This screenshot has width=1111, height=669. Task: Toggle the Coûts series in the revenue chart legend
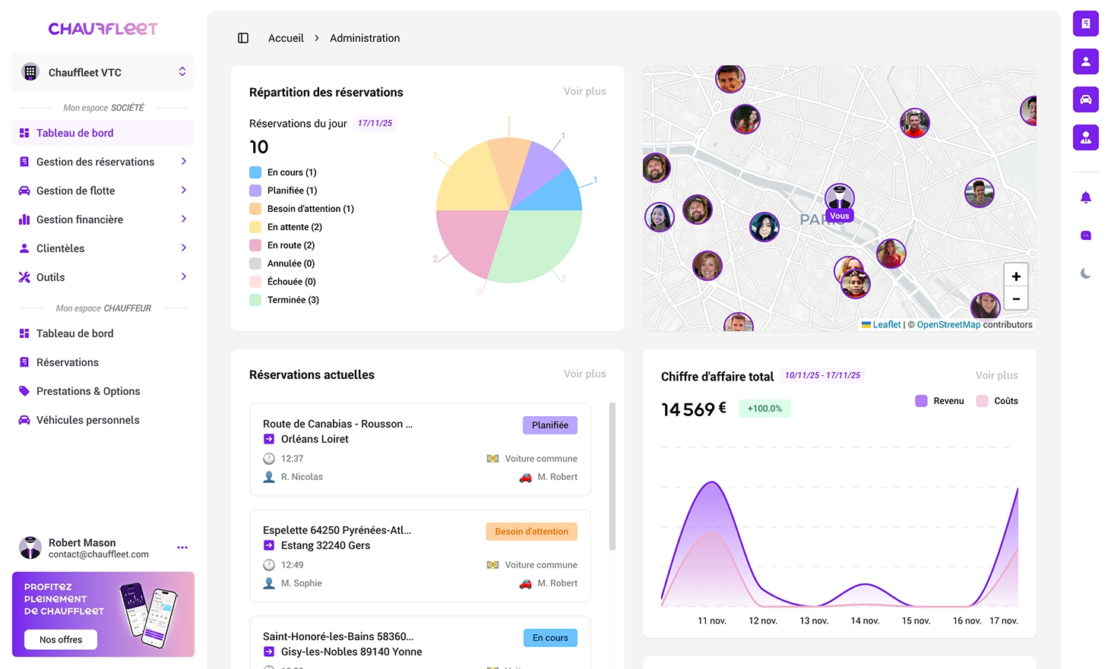[x=996, y=400]
